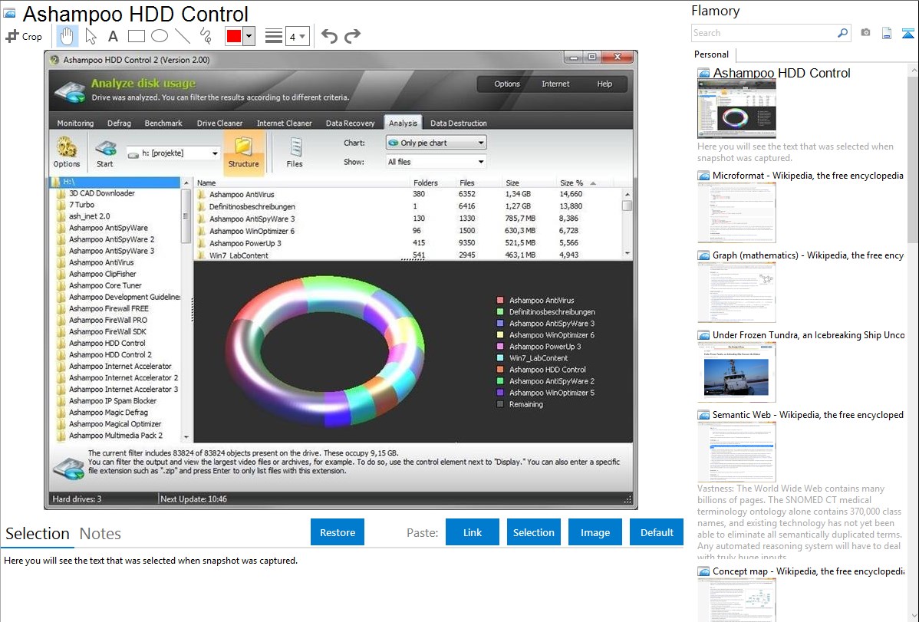
Task: Open the Data Recovery tab
Action: pos(351,123)
